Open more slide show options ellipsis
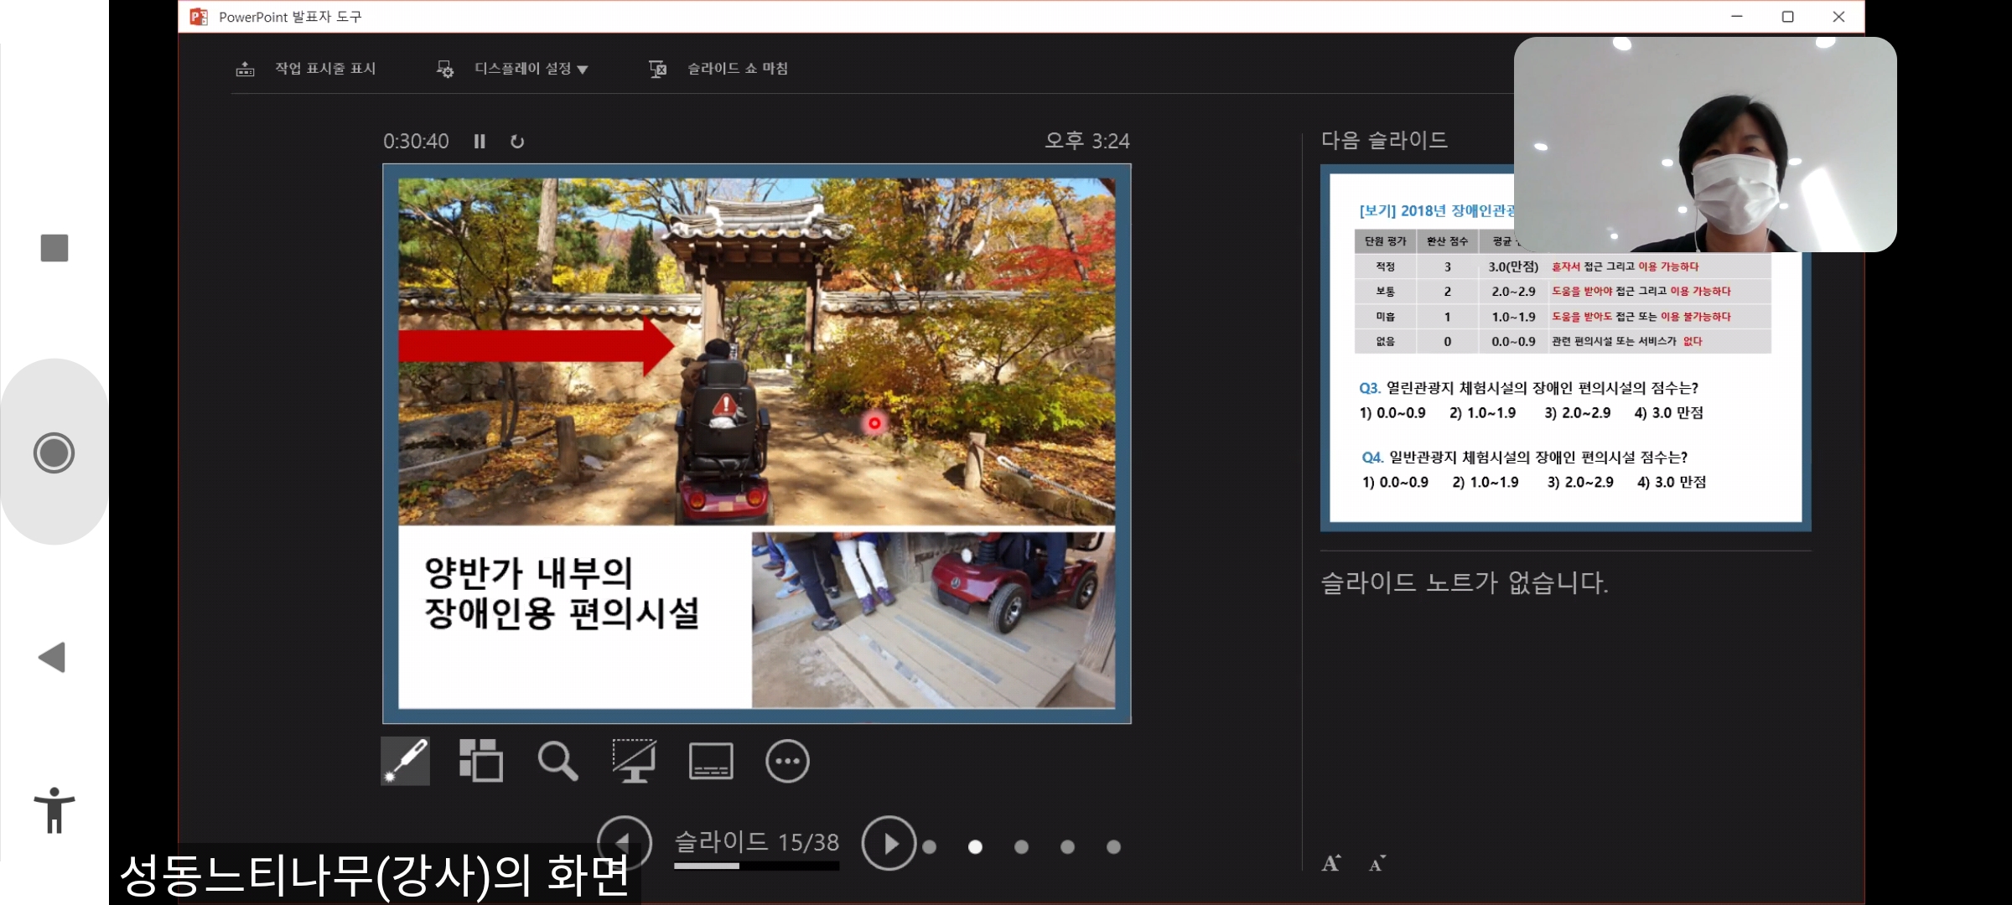This screenshot has width=2012, height=905. pos(787,761)
